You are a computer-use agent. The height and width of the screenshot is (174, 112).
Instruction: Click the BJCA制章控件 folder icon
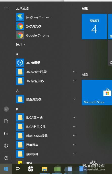(20, 127)
